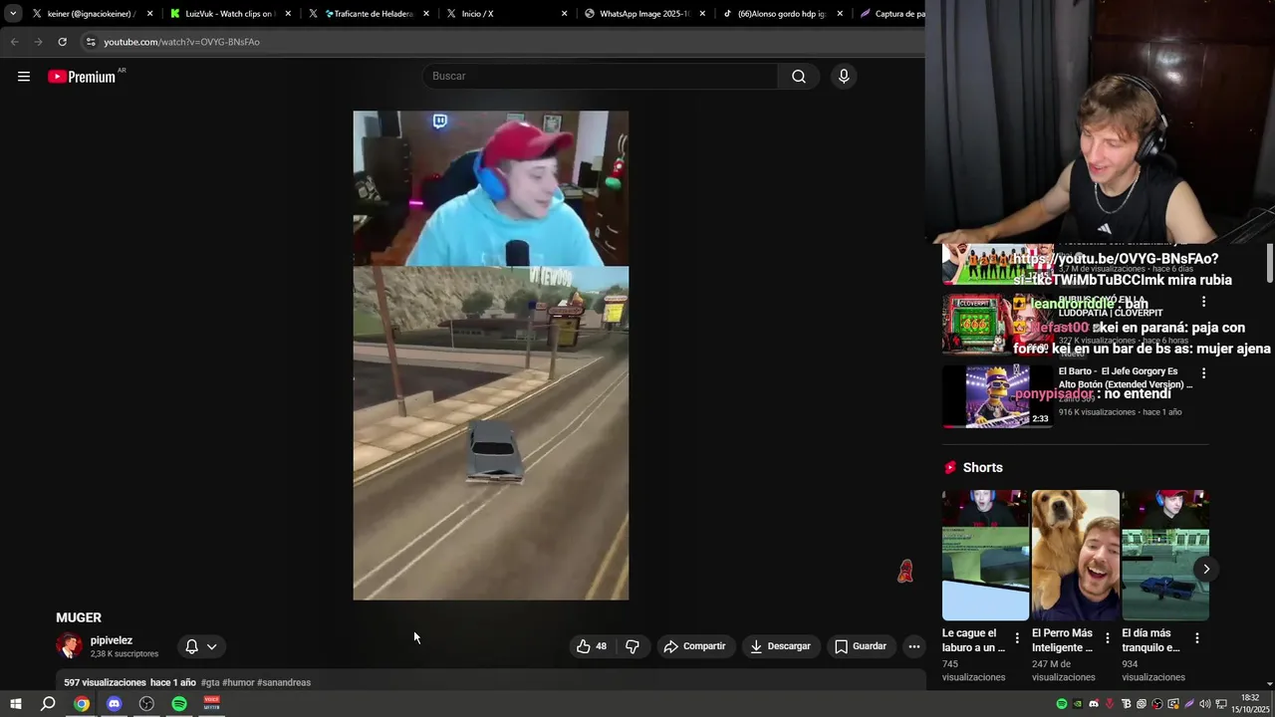Open 'Le cague el laburo' short thumbnail

coord(986,556)
